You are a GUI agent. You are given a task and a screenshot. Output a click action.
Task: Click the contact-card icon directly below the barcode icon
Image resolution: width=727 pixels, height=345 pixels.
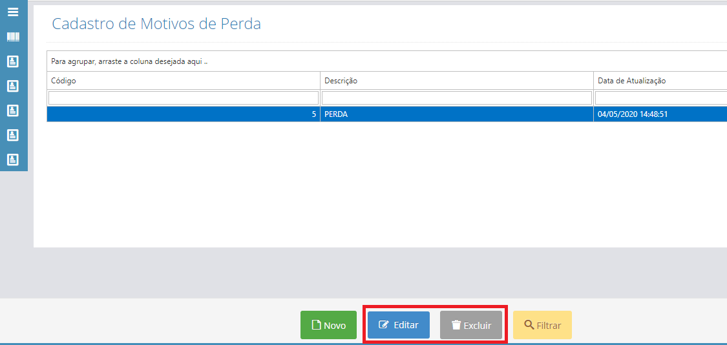[x=13, y=61]
